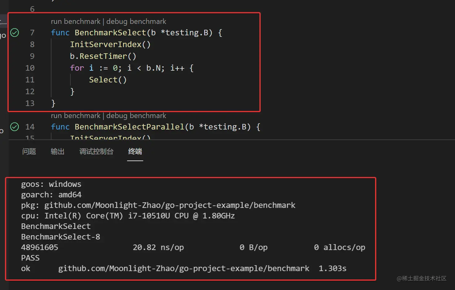Open the 输出 panel tab
Image resolution: width=455 pixels, height=290 pixels.
pos(57,152)
